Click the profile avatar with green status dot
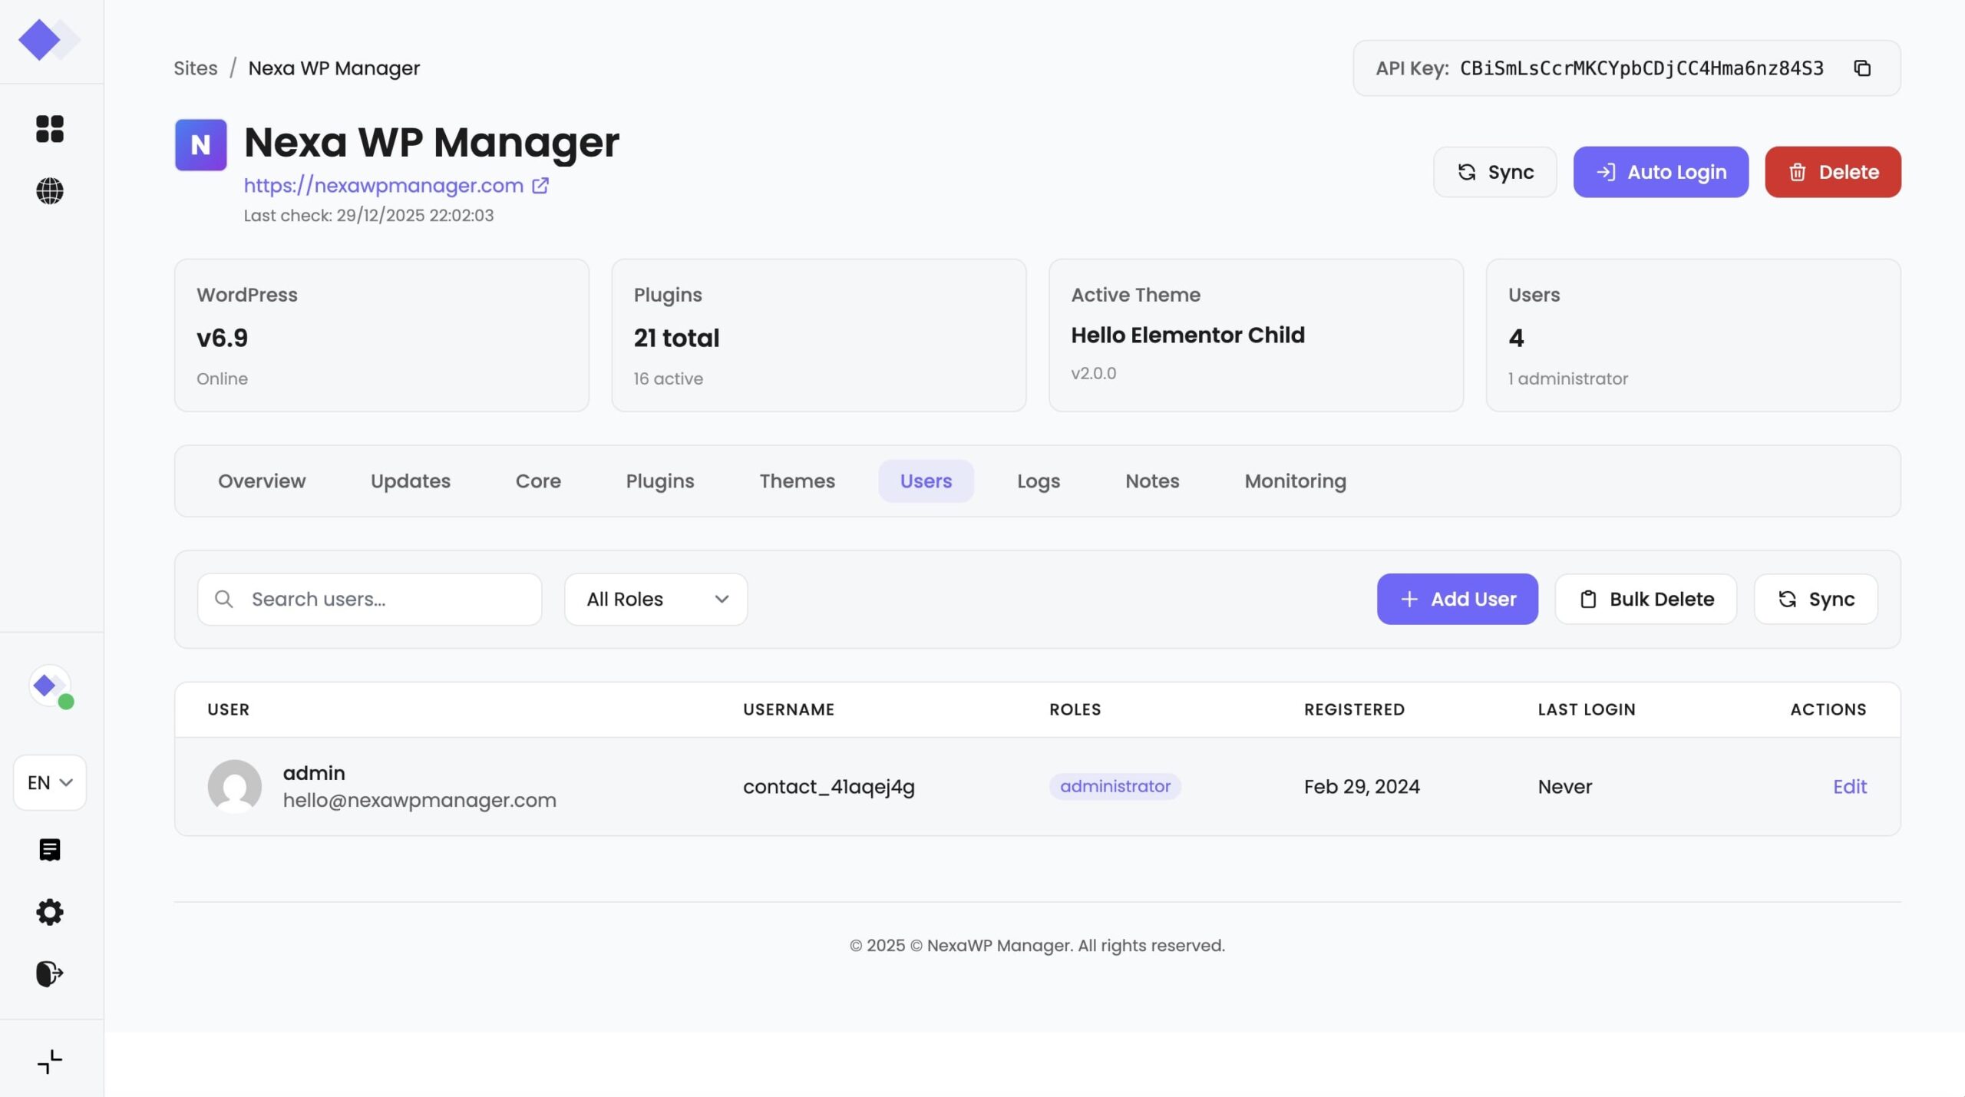The image size is (1965, 1097). (x=50, y=686)
